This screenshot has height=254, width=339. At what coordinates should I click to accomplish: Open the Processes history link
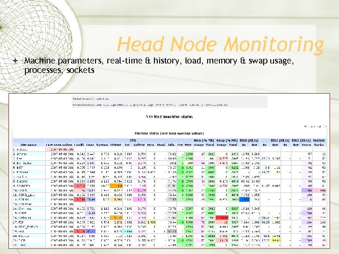pyautogui.click(x=210, y=105)
